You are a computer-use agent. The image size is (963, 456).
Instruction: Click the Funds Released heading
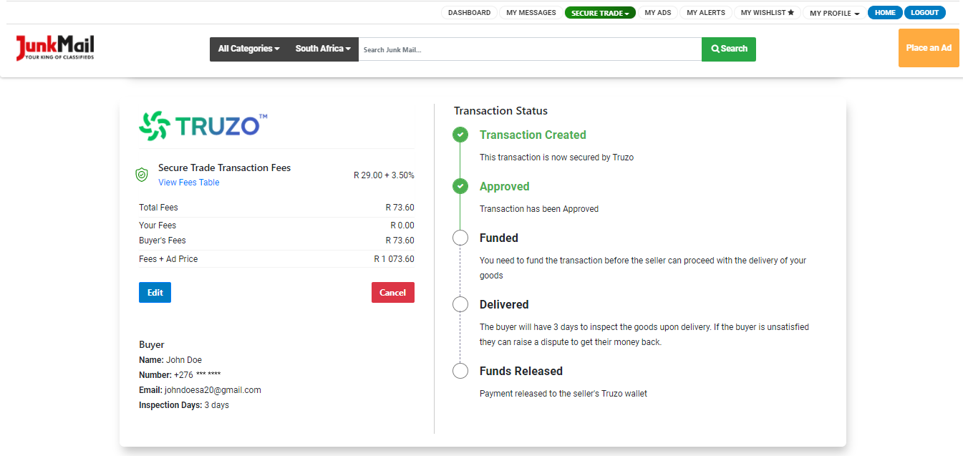pos(521,371)
